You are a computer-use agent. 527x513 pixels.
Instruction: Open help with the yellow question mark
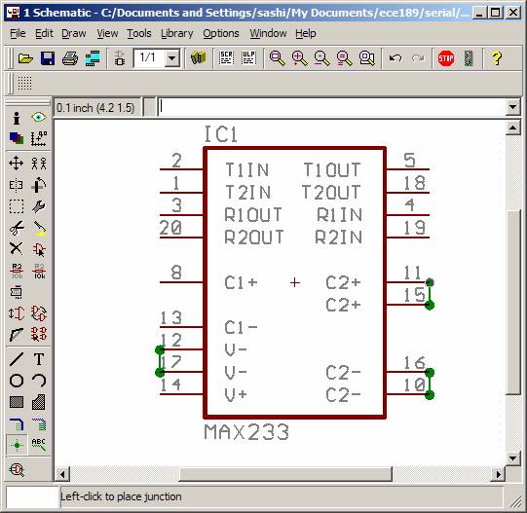(497, 58)
